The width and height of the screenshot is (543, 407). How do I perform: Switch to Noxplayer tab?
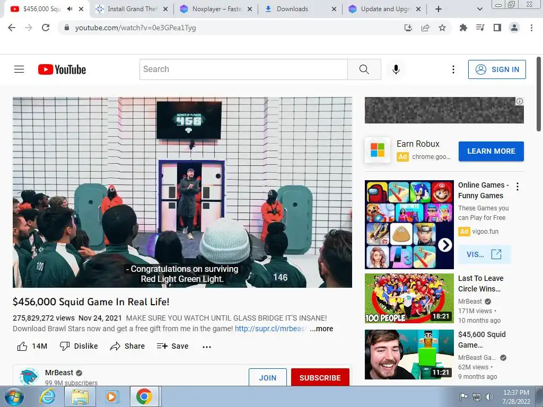point(217,9)
